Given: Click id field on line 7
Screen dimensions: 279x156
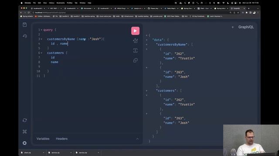Looking at the screenshot, I should click(x=53, y=58).
